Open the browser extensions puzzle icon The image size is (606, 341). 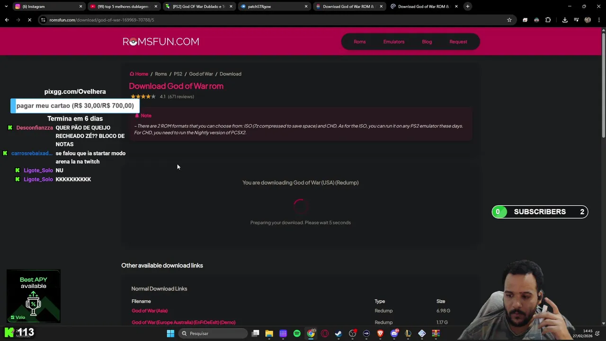click(x=548, y=20)
